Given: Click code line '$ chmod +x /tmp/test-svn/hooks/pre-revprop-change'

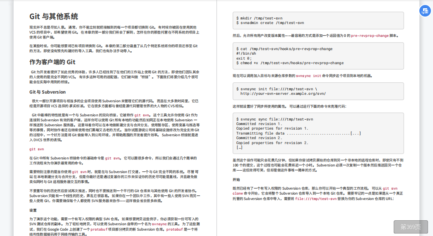Looking at the screenshot, I should [x=290, y=63].
